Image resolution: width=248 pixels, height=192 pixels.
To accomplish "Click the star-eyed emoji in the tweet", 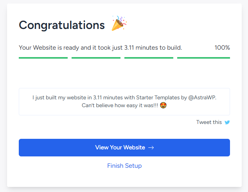I will 164,106.
